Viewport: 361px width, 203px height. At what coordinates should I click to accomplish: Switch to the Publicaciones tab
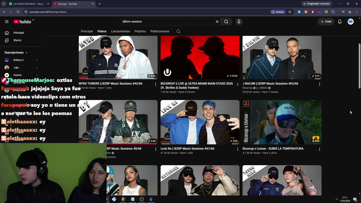pyautogui.click(x=160, y=31)
